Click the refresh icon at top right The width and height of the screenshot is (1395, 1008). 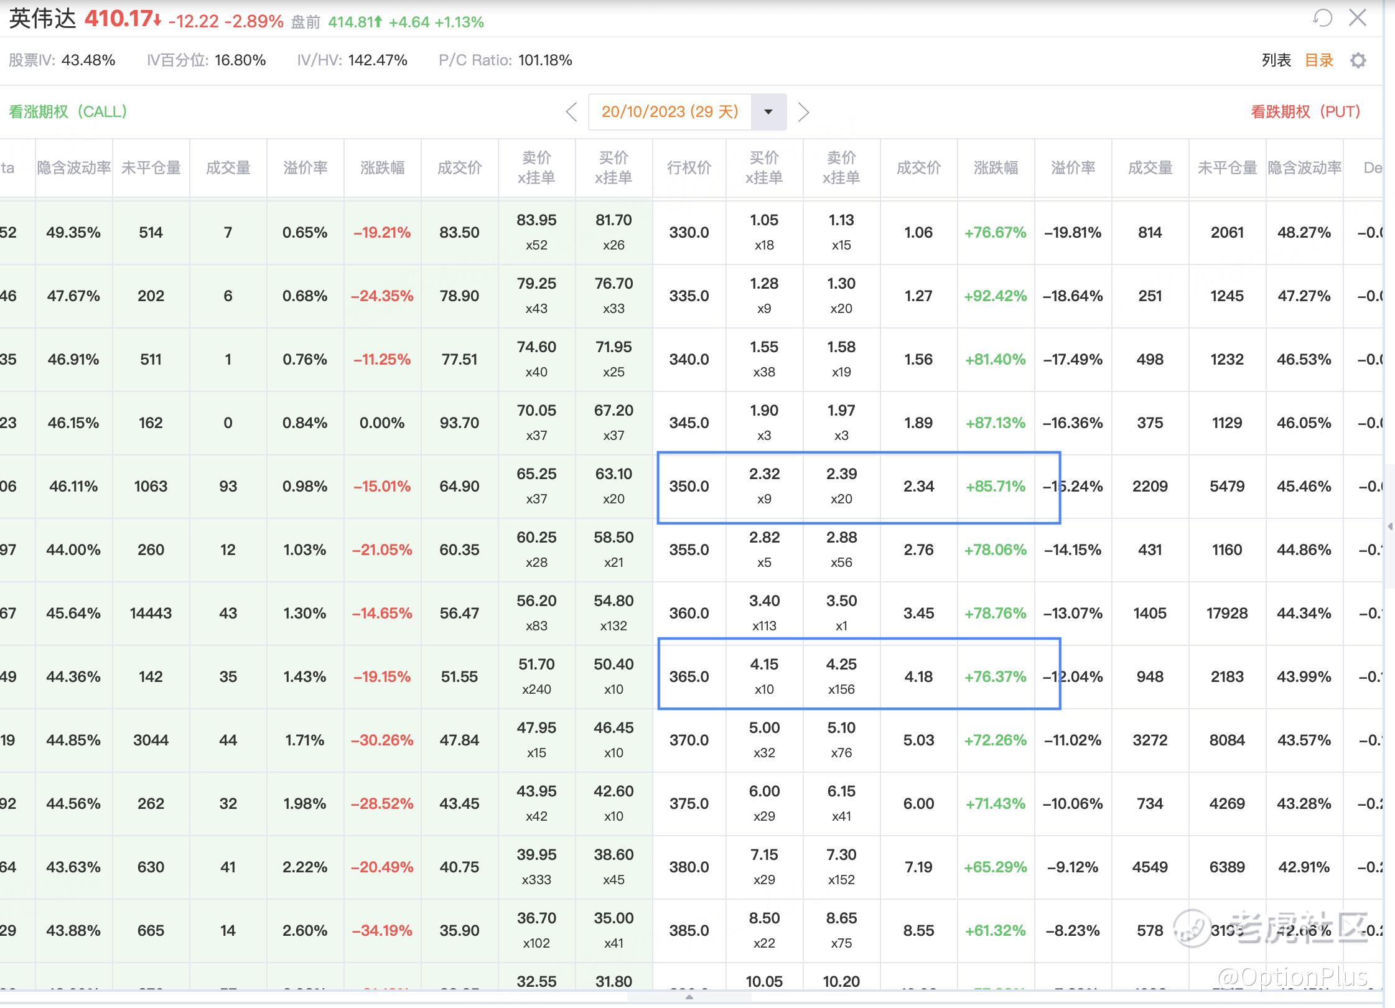[1322, 18]
